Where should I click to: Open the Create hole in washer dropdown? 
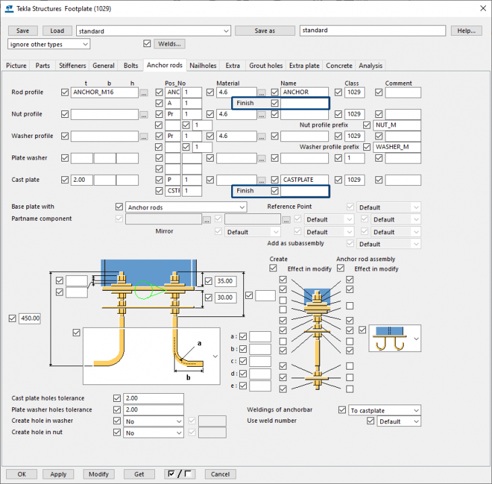pyautogui.click(x=154, y=421)
